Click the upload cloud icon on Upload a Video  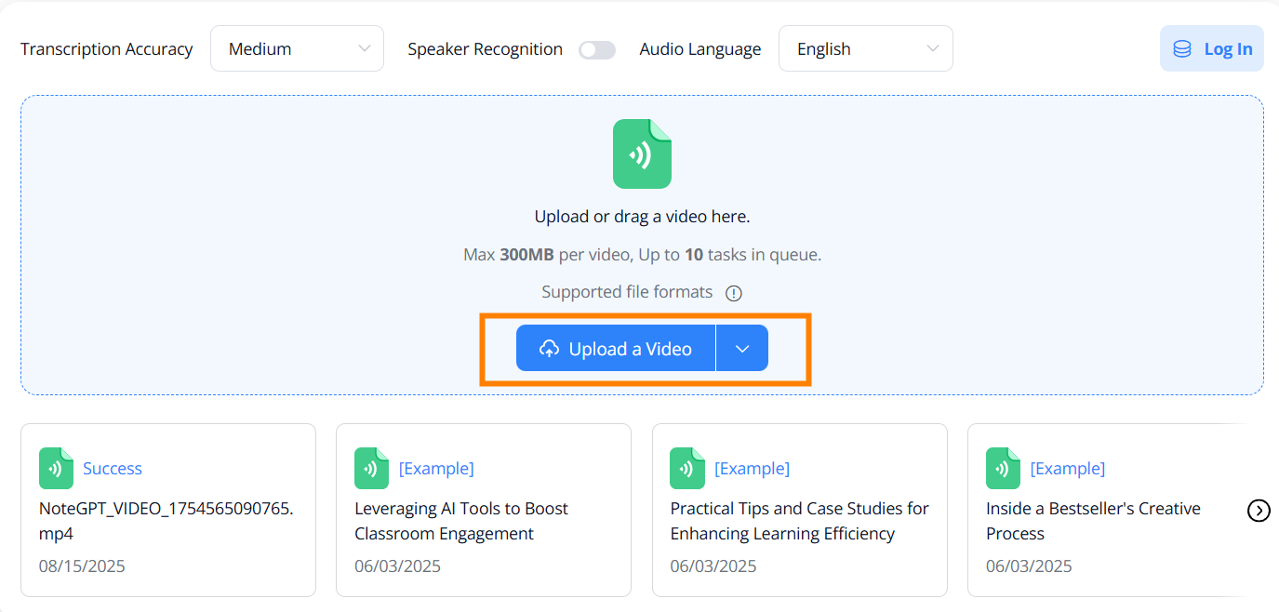pos(549,348)
